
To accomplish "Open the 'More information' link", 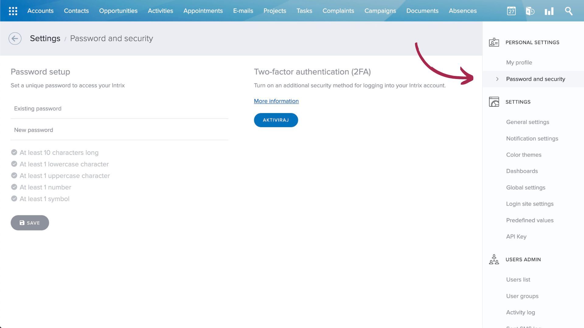I will tap(276, 101).
